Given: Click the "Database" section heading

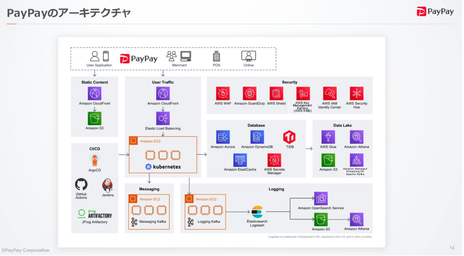Looking at the screenshot, I should (x=256, y=125).
